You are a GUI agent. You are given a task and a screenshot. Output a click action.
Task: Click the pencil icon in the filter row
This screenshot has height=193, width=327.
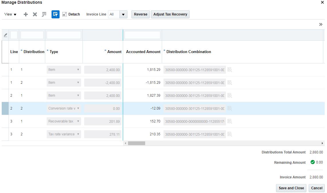click(5, 35)
